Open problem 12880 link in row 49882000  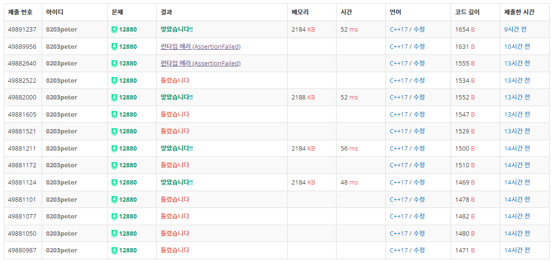(128, 98)
